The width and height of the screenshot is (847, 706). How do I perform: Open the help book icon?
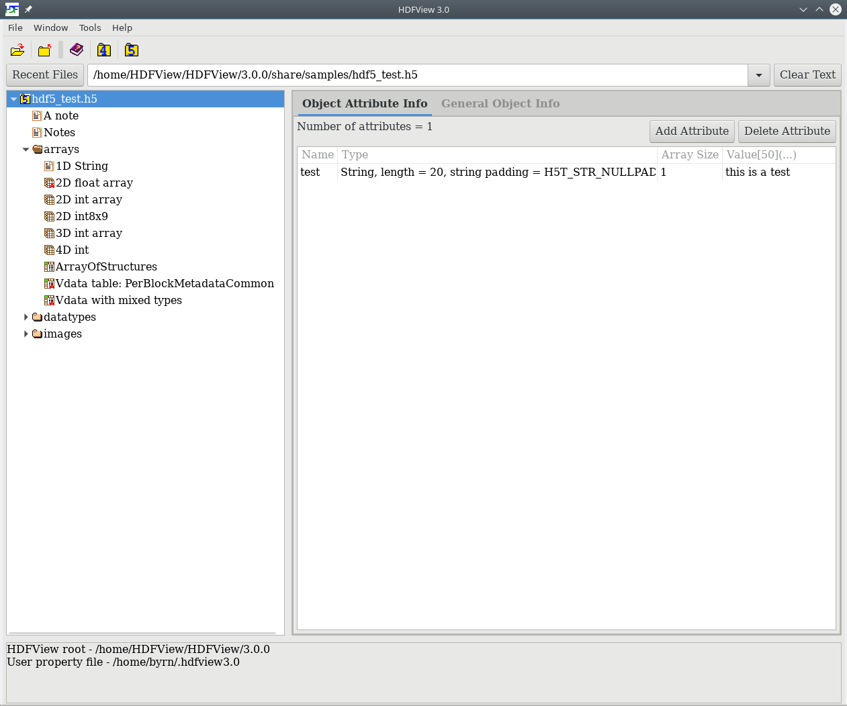point(77,50)
